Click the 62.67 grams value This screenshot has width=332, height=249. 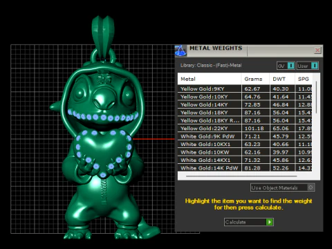coord(252,89)
